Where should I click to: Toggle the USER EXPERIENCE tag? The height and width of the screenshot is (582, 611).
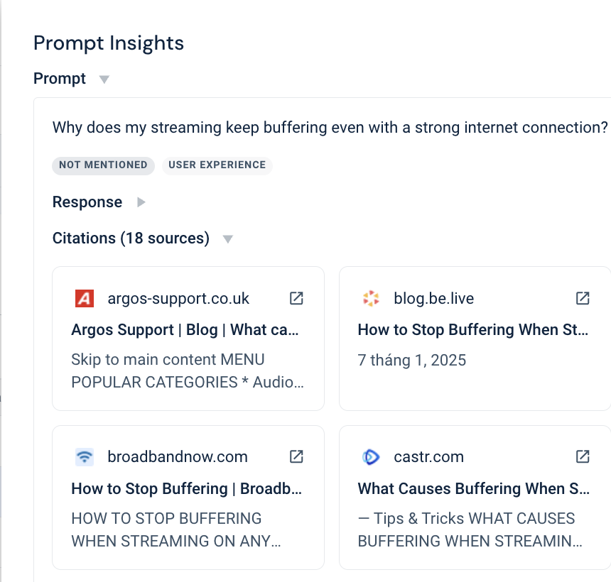(x=217, y=165)
